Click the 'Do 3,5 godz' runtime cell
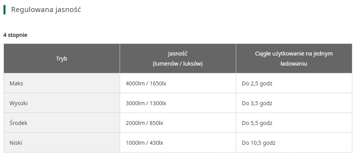 tap(257, 103)
